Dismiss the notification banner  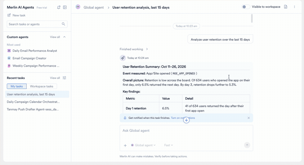(248, 118)
